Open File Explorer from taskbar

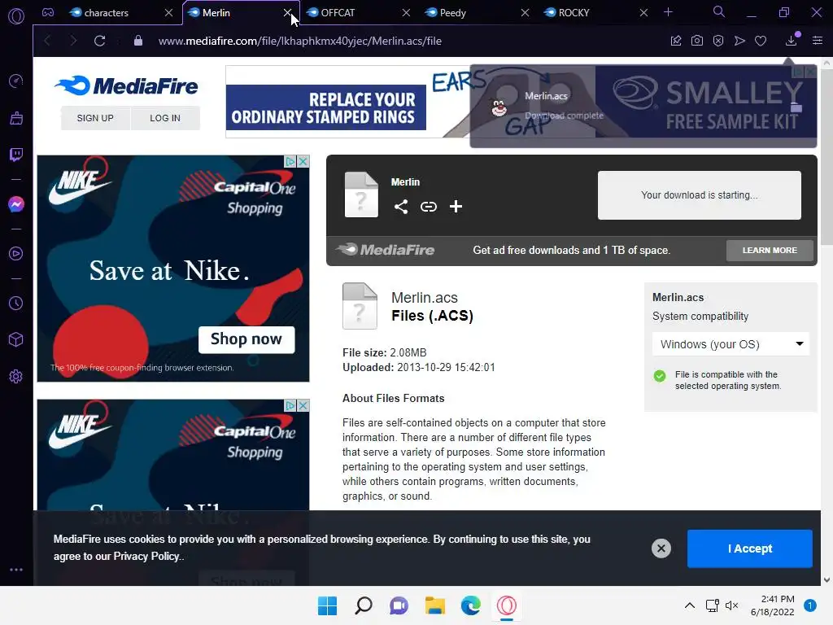click(435, 605)
